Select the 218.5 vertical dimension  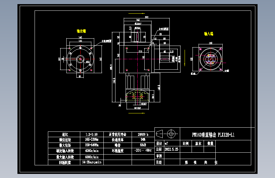pos(114,80)
